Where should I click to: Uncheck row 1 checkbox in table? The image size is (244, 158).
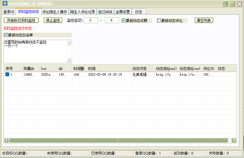tap(7, 75)
